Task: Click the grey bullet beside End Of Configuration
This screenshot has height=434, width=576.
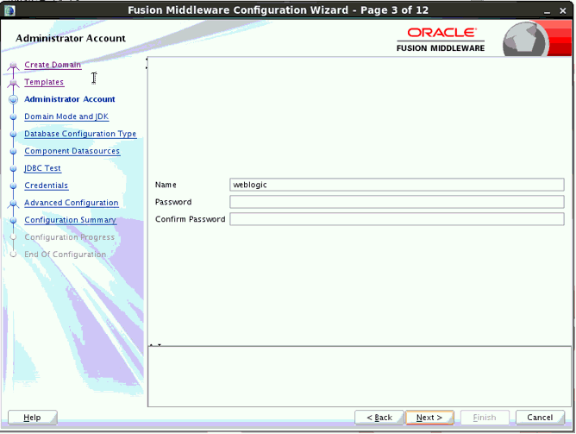Action: coord(13,255)
